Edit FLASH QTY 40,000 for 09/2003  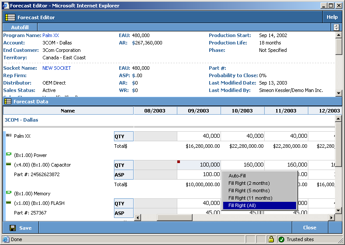coord(199,203)
